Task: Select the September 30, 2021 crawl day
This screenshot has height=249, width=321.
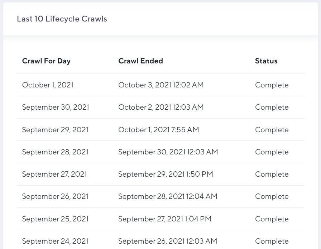Action: (56, 107)
